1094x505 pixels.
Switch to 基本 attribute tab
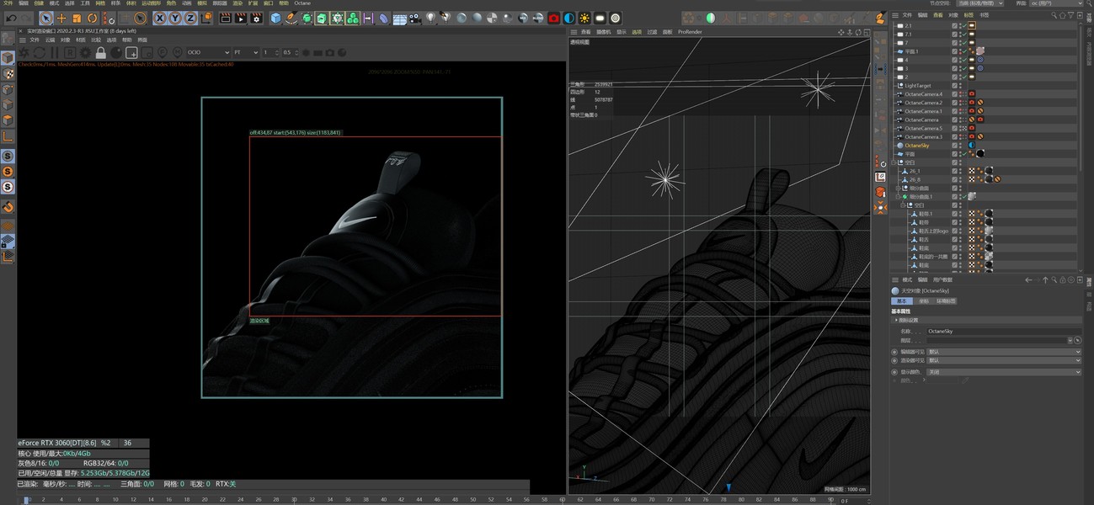(x=902, y=300)
